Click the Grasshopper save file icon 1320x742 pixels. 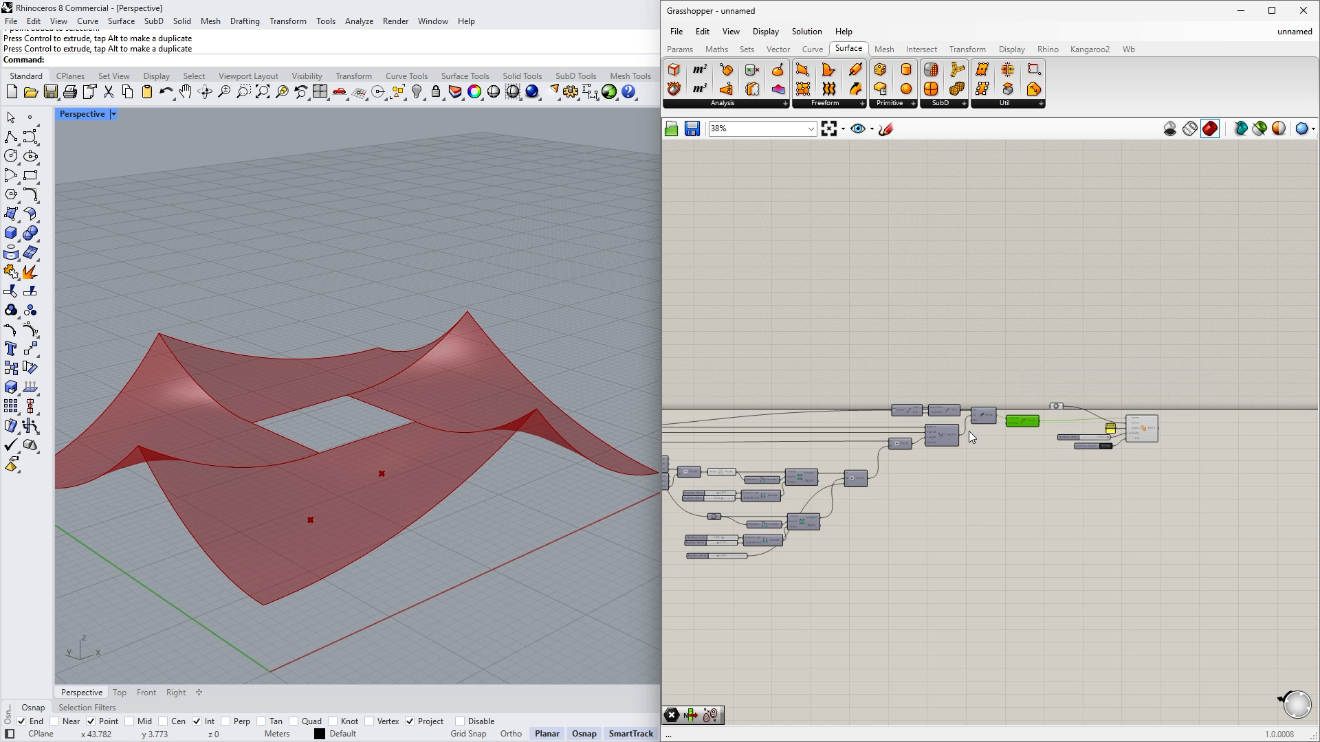tap(692, 129)
